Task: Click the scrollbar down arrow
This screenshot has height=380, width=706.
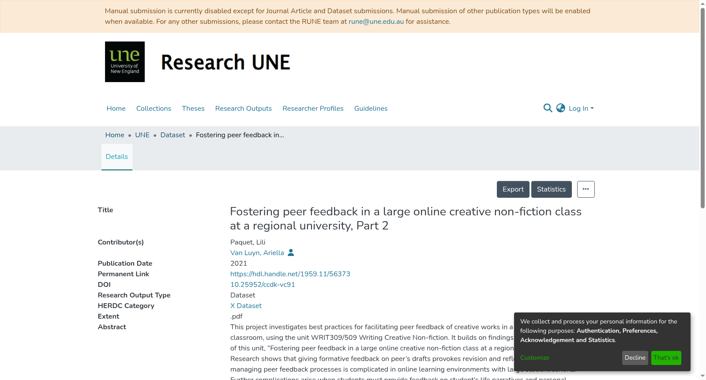Action: click(703, 376)
